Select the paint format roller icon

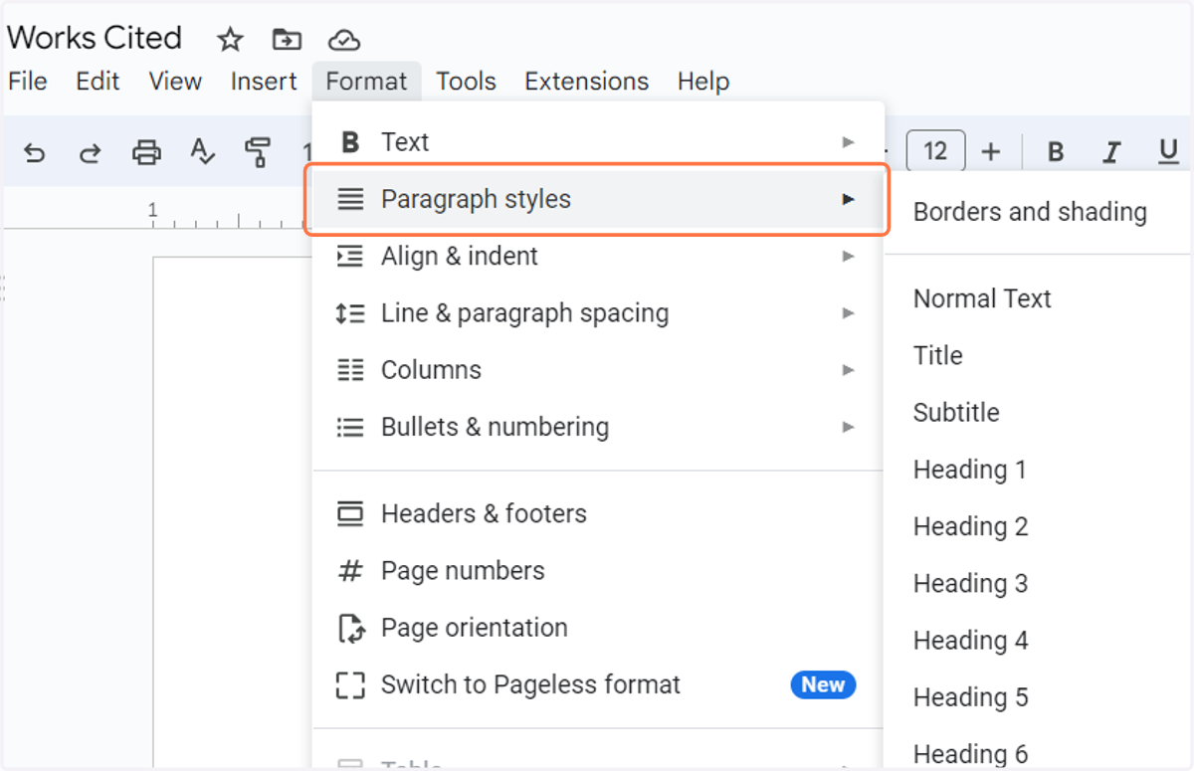point(258,152)
